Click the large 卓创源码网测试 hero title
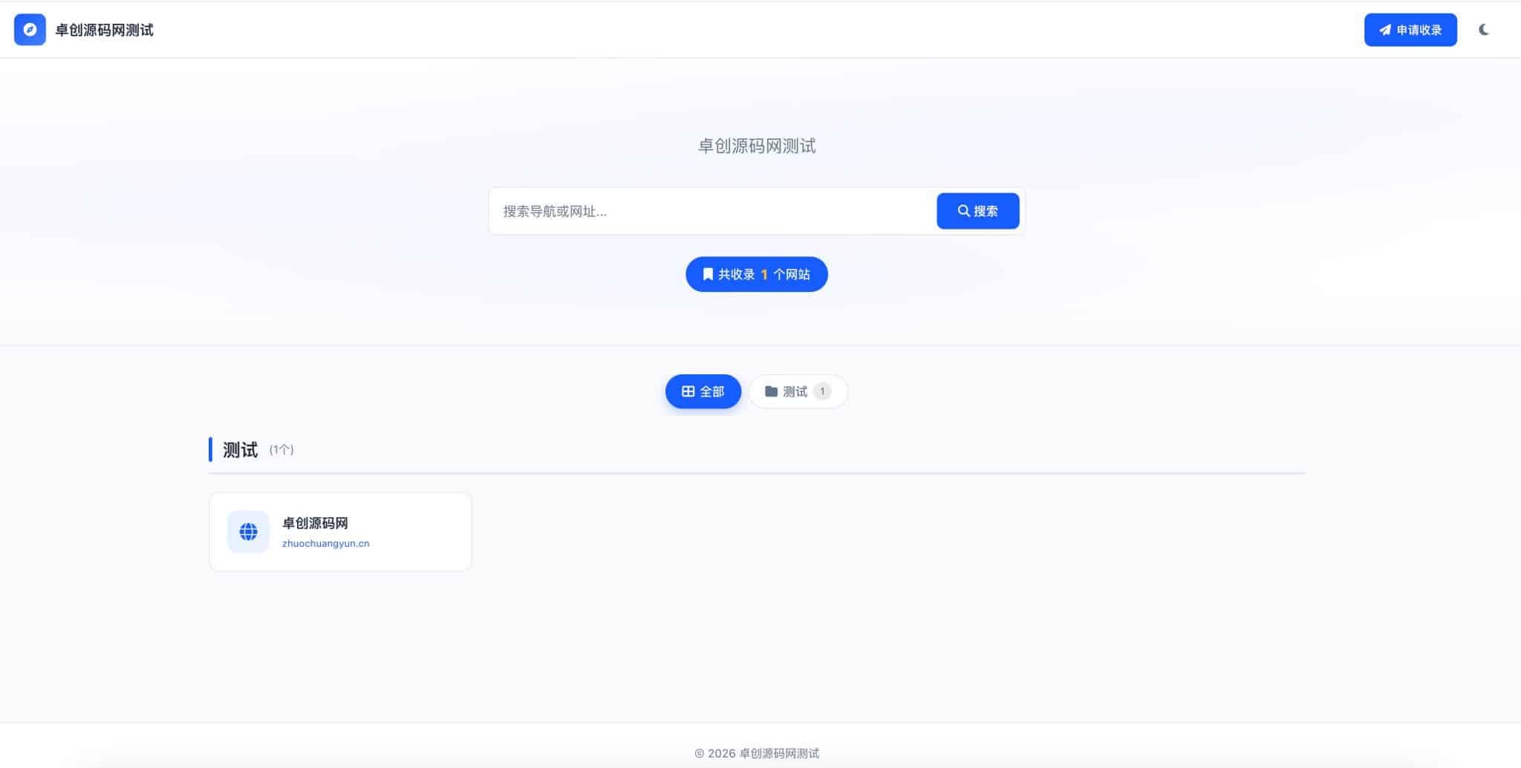The height and width of the screenshot is (768, 1521). (x=757, y=146)
